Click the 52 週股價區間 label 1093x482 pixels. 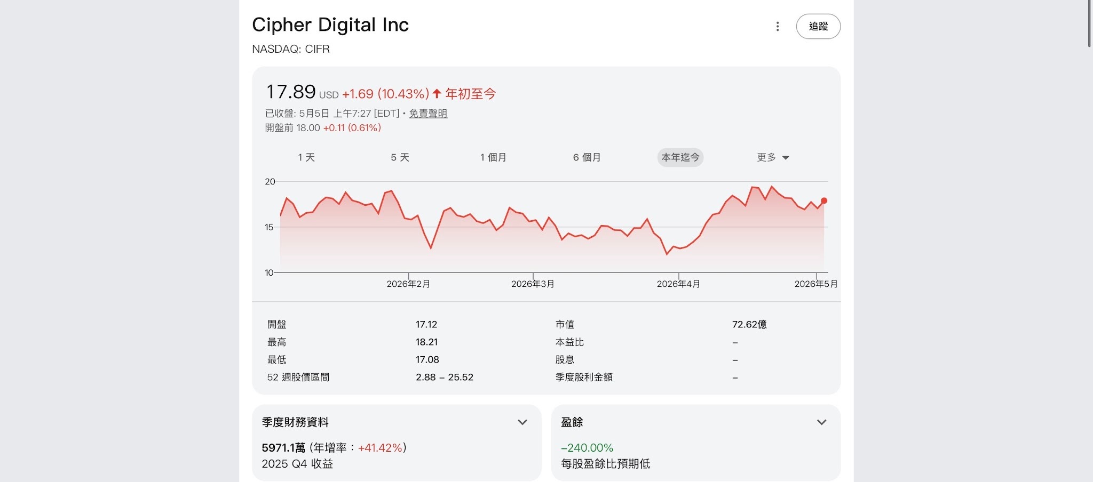pyautogui.click(x=298, y=377)
